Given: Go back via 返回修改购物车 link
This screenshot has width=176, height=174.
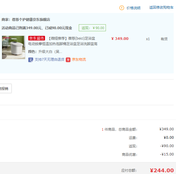Looking at the screenshot, I should (161, 8).
